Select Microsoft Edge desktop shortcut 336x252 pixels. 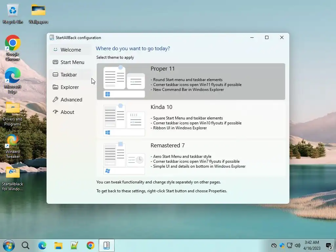coord(13,81)
